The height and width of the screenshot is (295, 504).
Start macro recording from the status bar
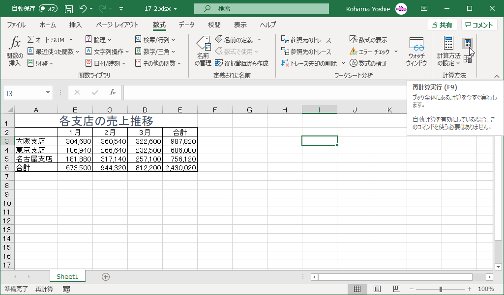(66, 290)
